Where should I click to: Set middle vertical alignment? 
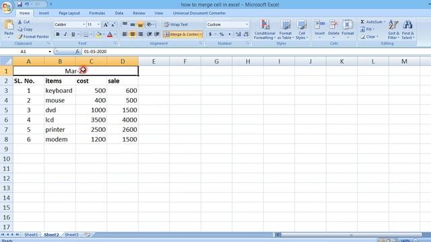pos(133,25)
